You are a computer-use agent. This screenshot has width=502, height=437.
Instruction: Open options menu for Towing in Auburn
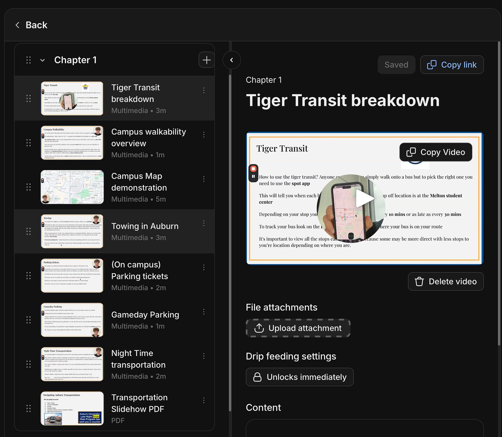pos(204,223)
